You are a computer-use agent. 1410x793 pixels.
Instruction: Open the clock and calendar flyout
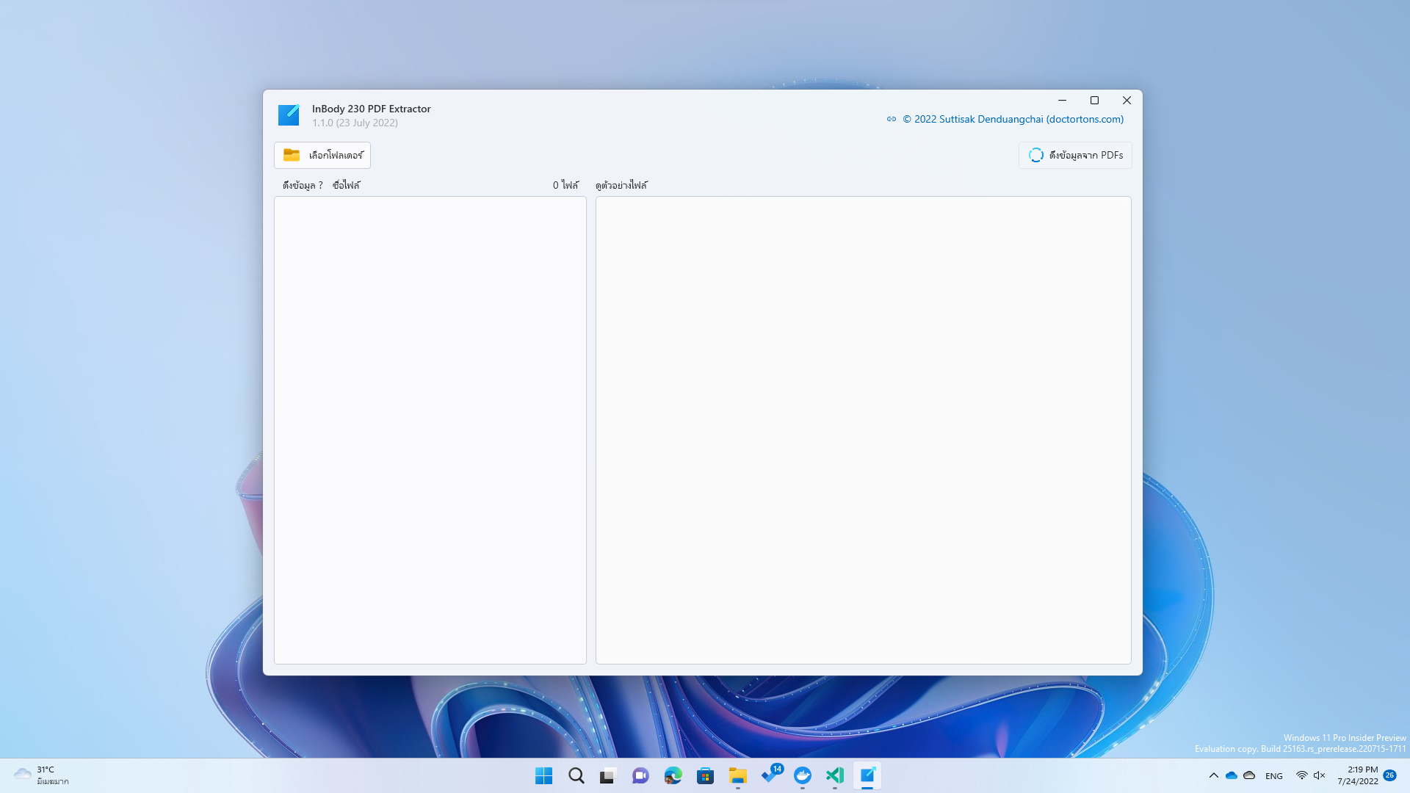(1358, 775)
